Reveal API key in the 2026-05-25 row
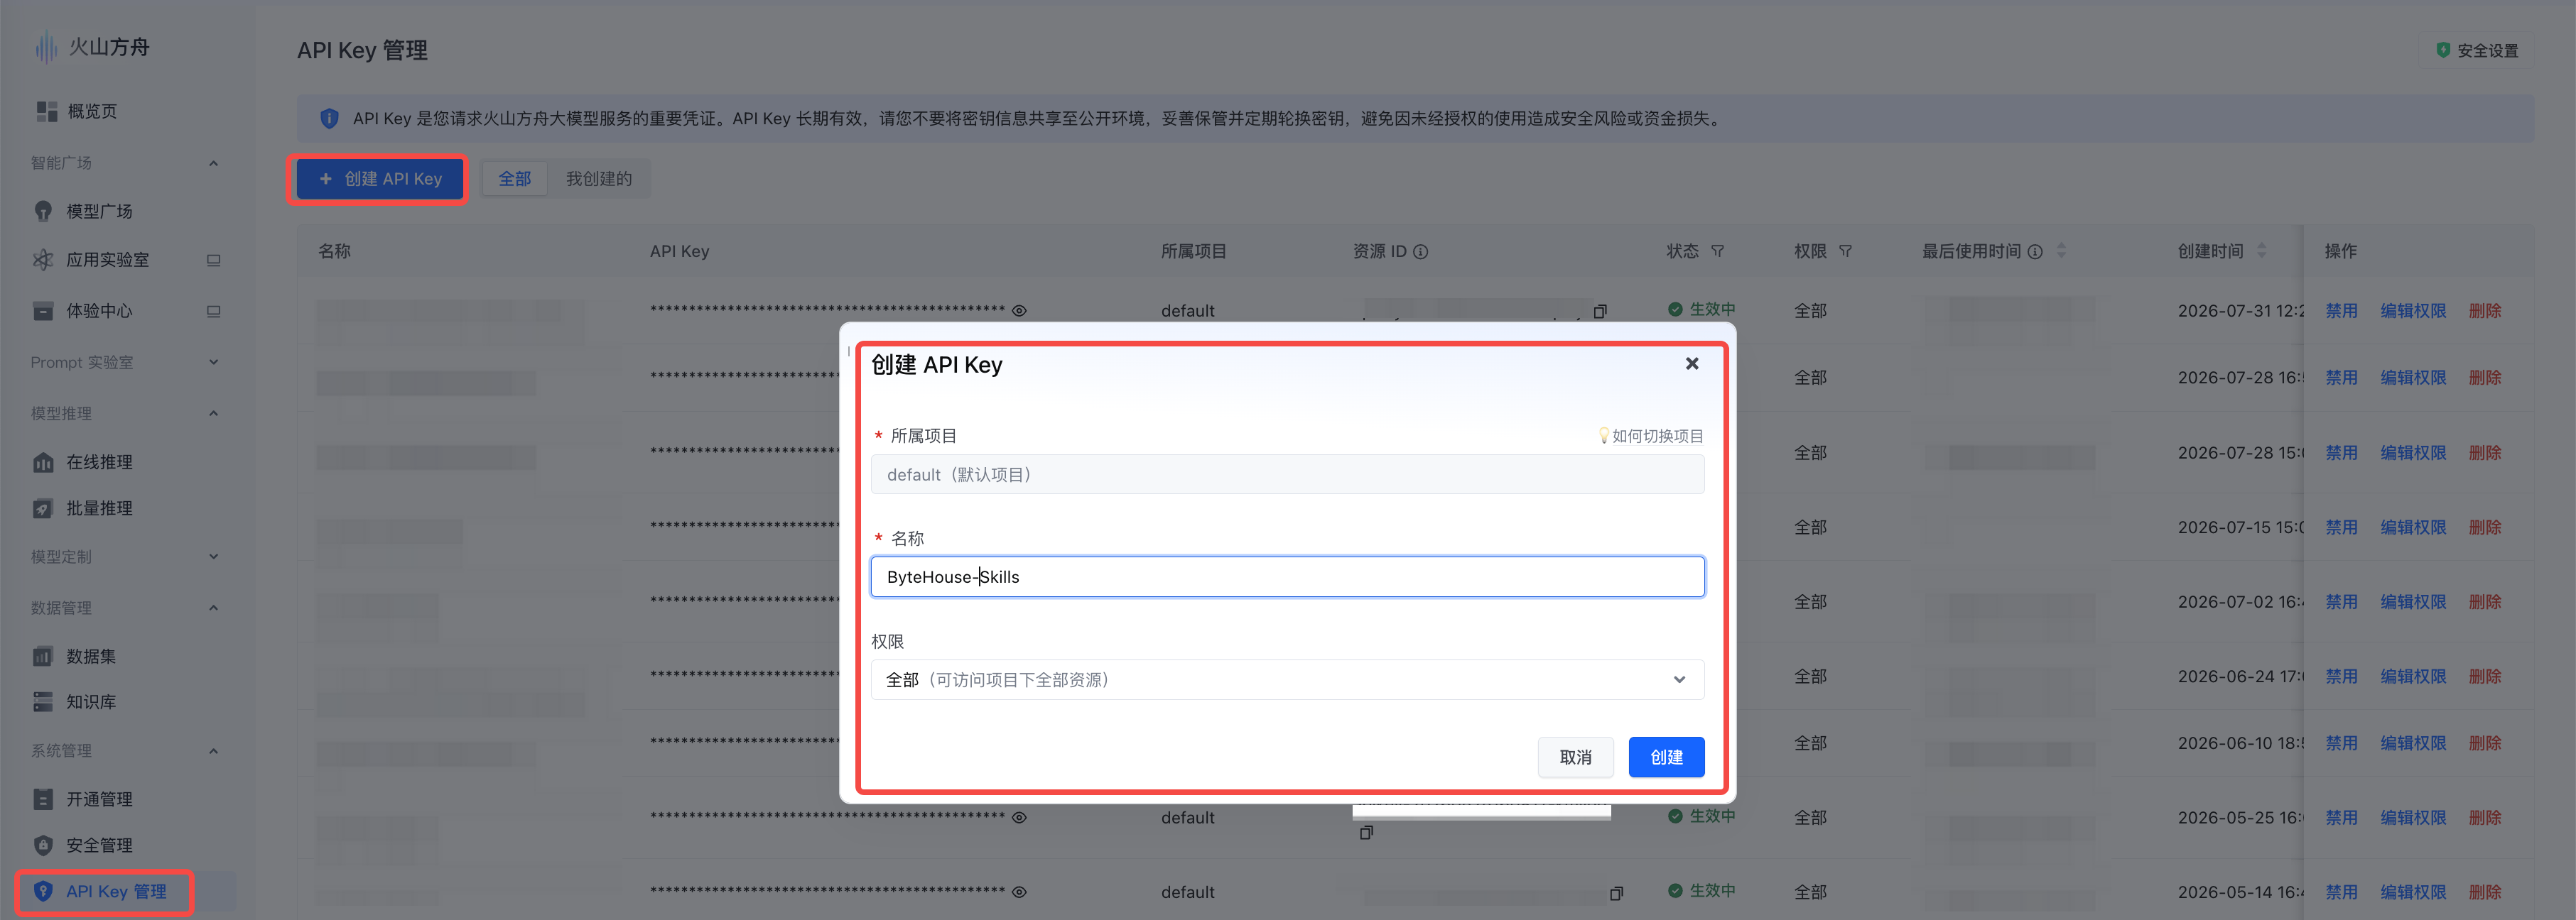2576x920 pixels. coord(1019,817)
